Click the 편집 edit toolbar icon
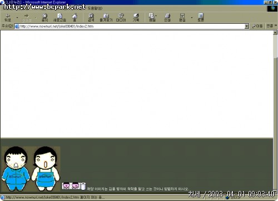 [x=182, y=18]
